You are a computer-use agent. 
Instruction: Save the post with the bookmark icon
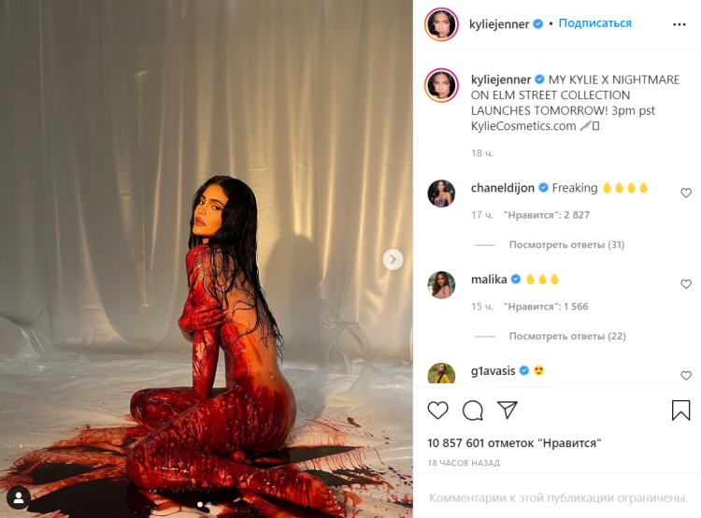680,410
